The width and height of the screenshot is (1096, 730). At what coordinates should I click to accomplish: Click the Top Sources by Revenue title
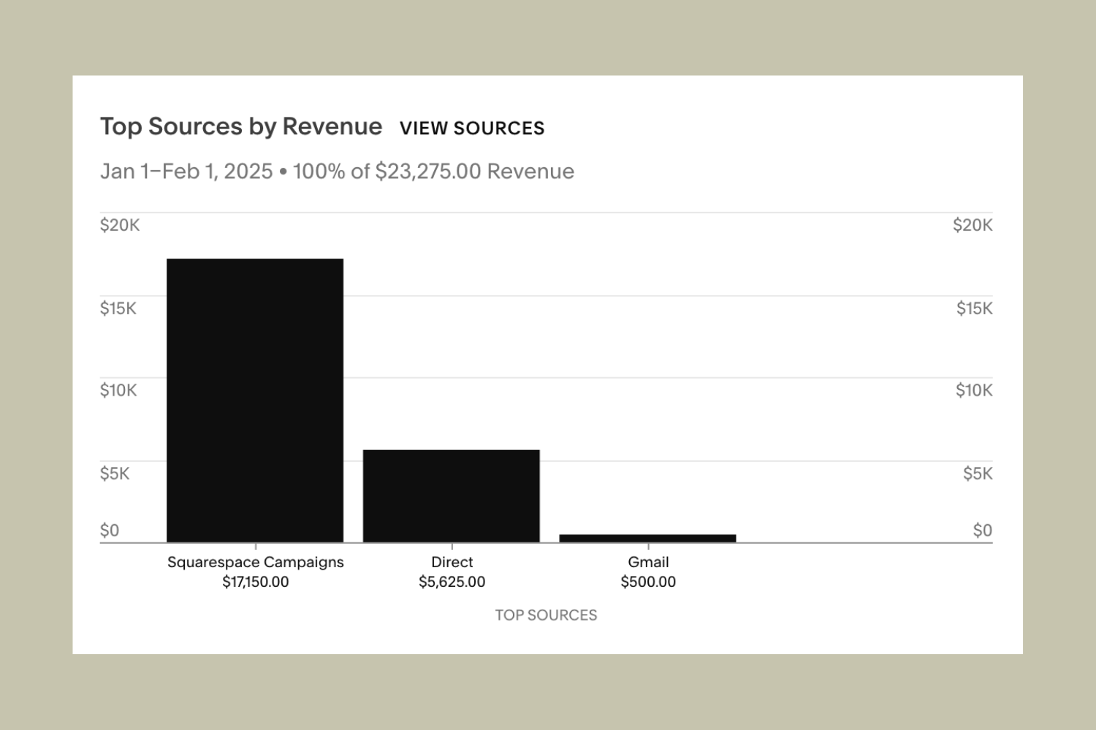coord(241,126)
